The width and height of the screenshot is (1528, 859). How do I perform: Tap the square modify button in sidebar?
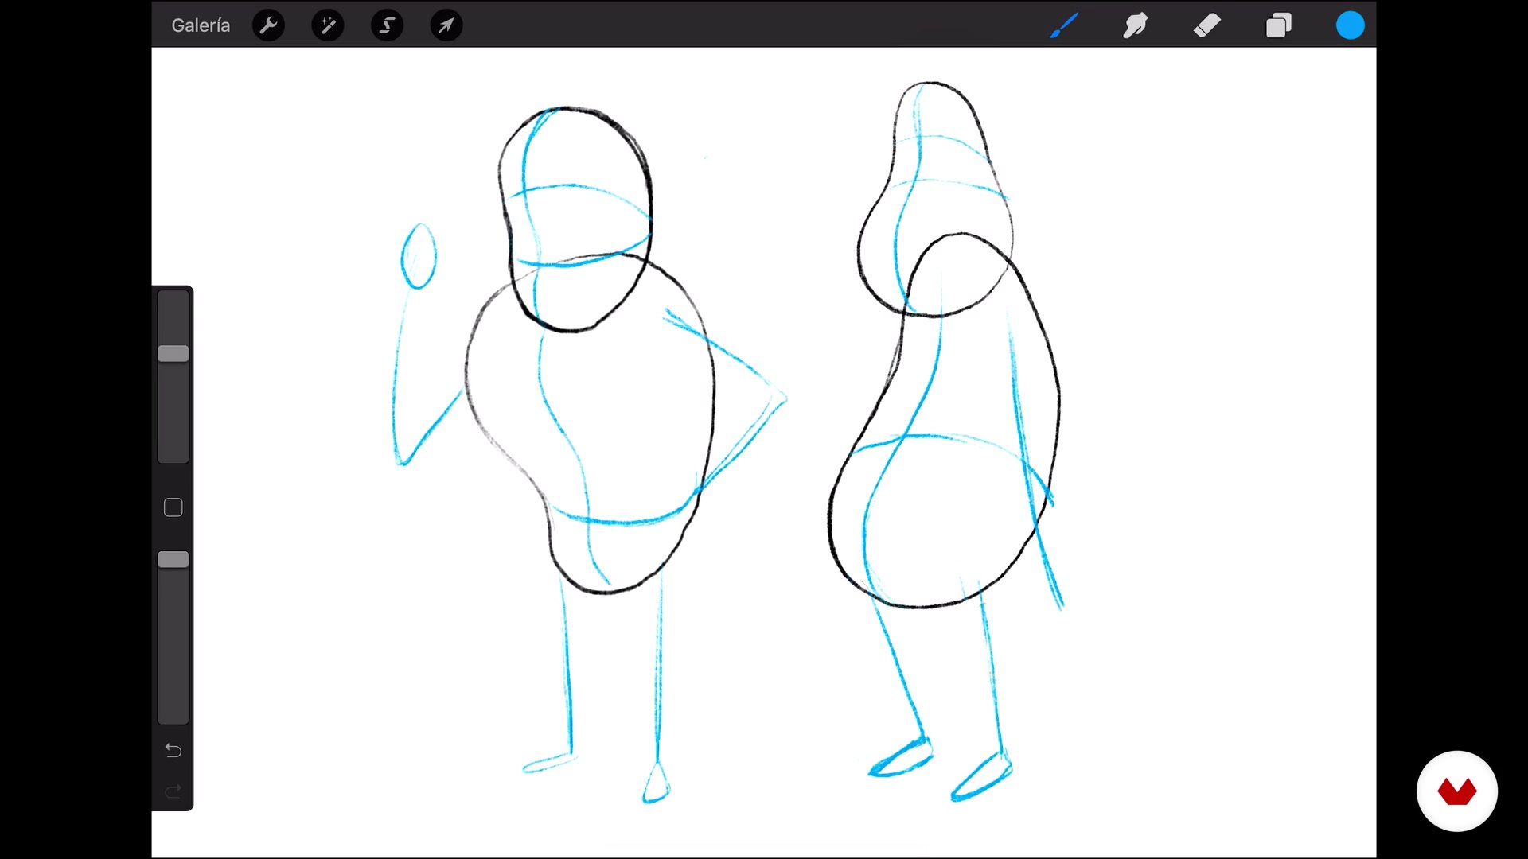[x=173, y=507]
